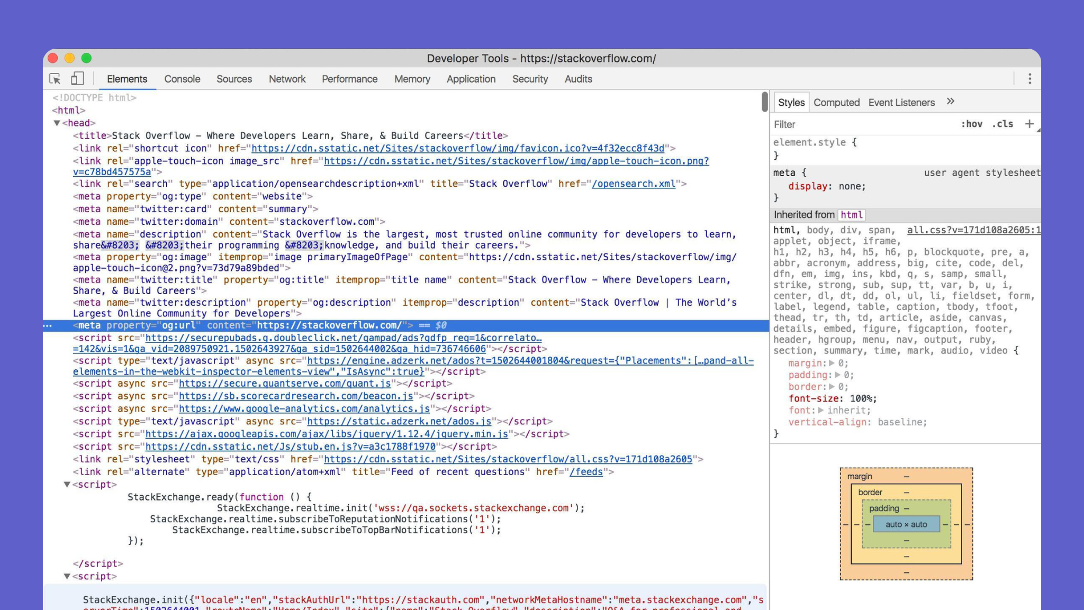The image size is (1084, 610).
Task: Switch to the Network tab
Action: (287, 79)
